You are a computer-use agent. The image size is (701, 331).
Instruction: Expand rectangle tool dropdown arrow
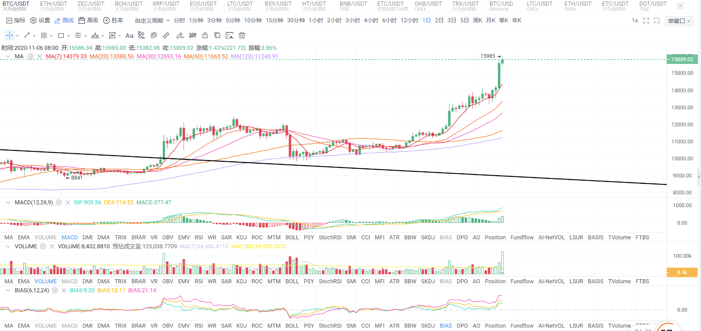coord(68,36)
